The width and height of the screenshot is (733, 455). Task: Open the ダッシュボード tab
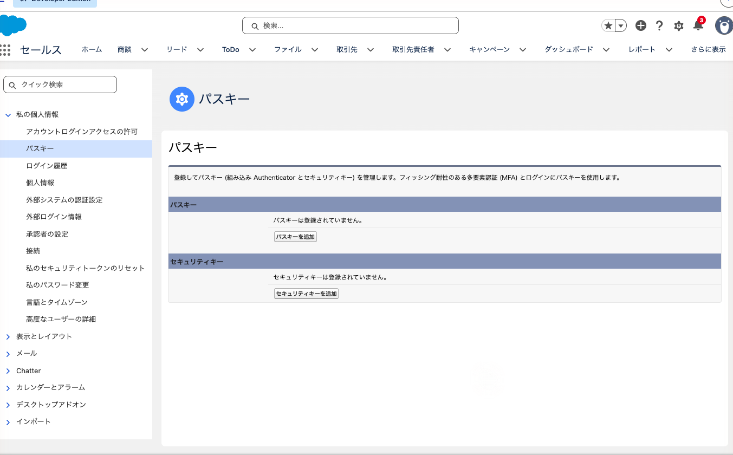tap(569, 49)
